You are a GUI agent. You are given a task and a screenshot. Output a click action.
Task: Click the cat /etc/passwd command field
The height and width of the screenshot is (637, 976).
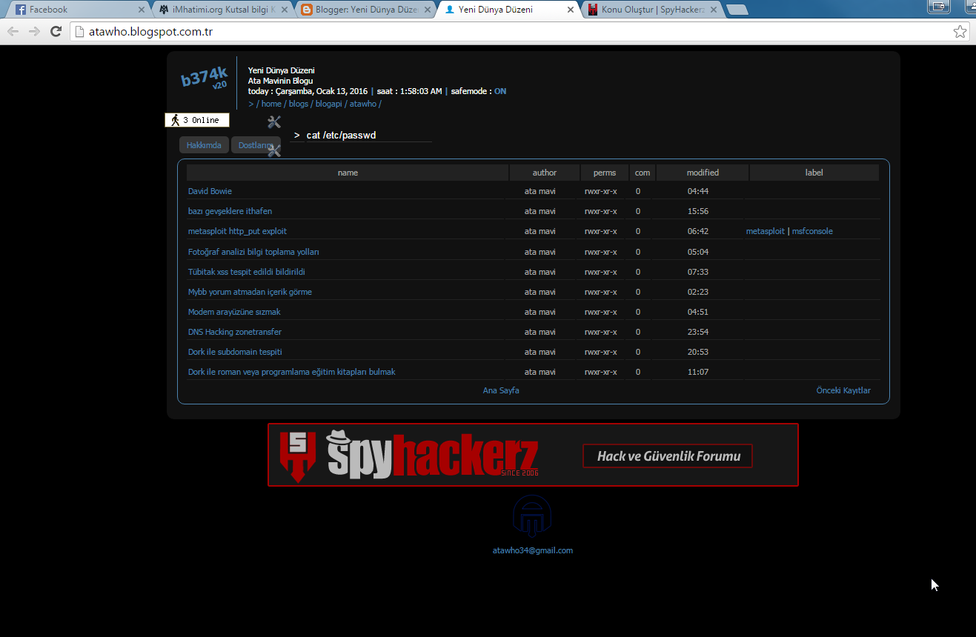pos(367,136)
